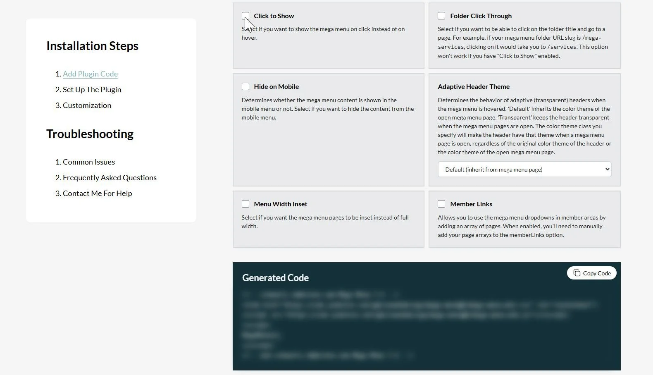The width and height of the screenshot is (653, 375).
Task: Click the Menu Width Inset label
Action: point(281,204)
